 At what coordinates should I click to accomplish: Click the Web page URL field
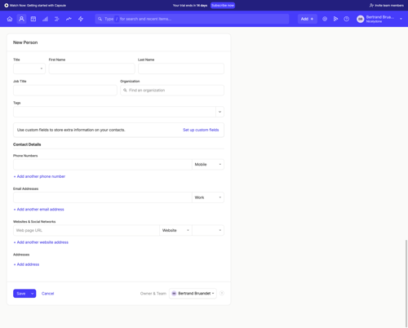point(86,230)
